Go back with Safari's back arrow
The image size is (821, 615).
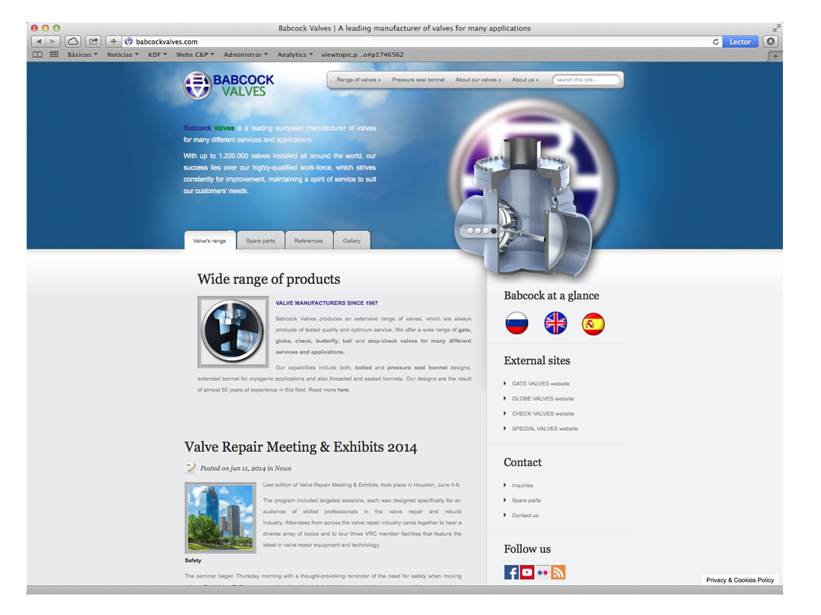pyautogui.click(x=39, y=41)
